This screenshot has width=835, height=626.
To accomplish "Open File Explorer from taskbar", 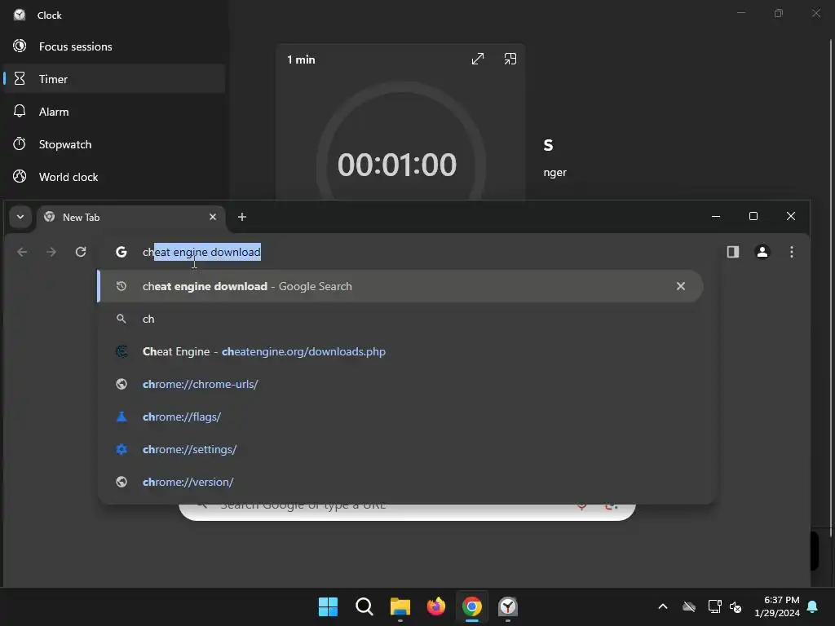I will (400, 606).
